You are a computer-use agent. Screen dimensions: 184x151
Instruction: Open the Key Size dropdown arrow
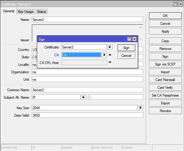(140, 108)
